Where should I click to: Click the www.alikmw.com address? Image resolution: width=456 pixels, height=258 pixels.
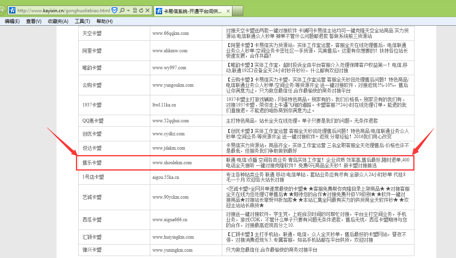(170, 51)
